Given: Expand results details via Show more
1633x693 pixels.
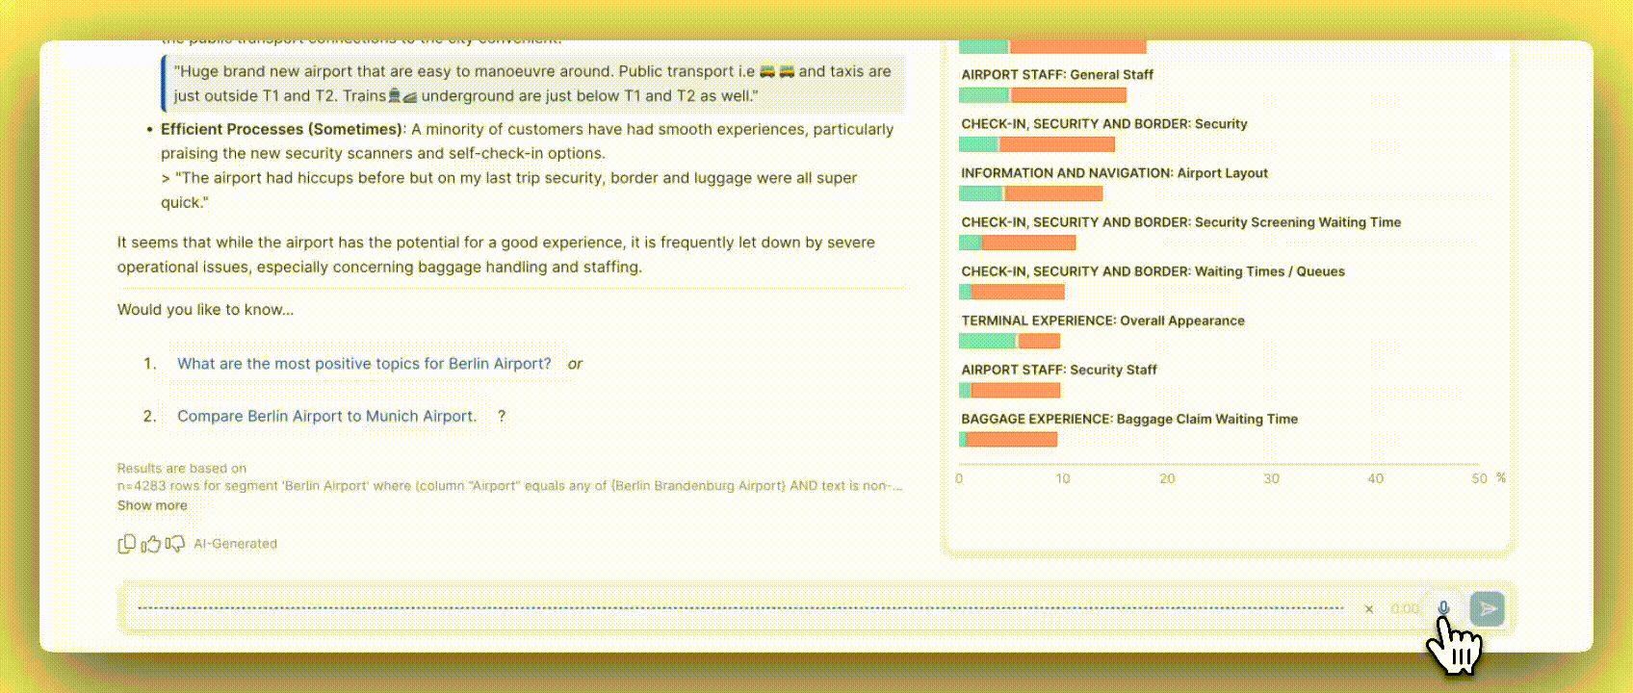Looking at the screenshot, I should tap(152, 505).
